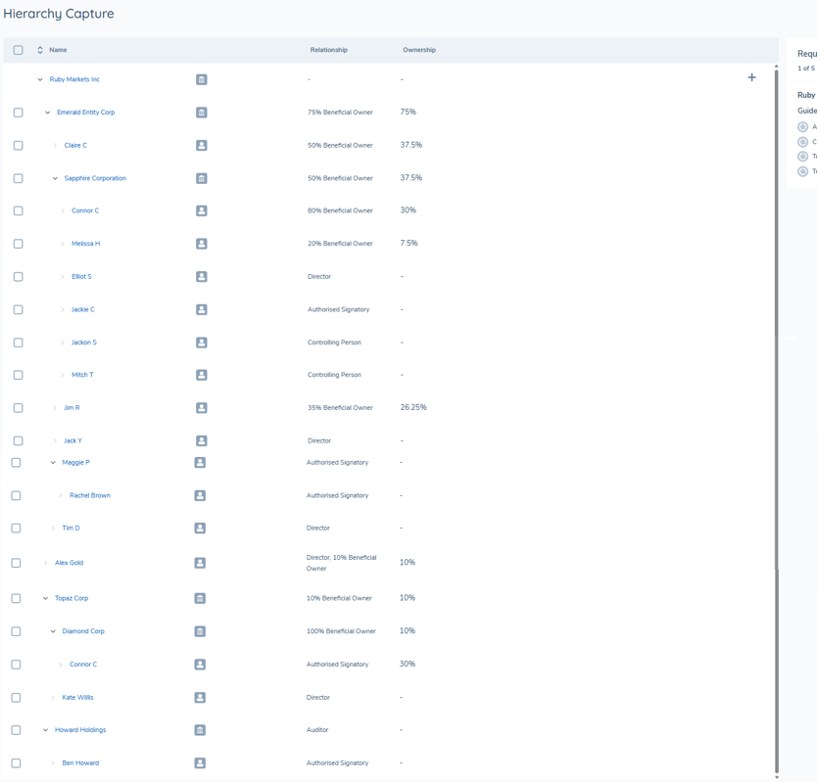Click the 75% ownership value
The image size is (818, 782).
(x=408, y=113)
